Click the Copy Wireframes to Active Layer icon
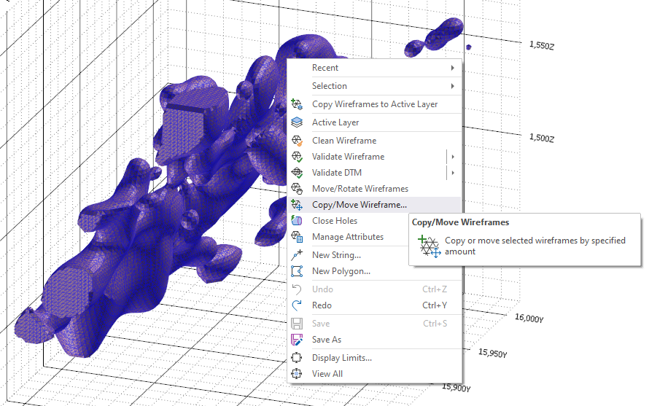Image resolution: width=649 pixels, height=406 pixels. click(297, 104)
